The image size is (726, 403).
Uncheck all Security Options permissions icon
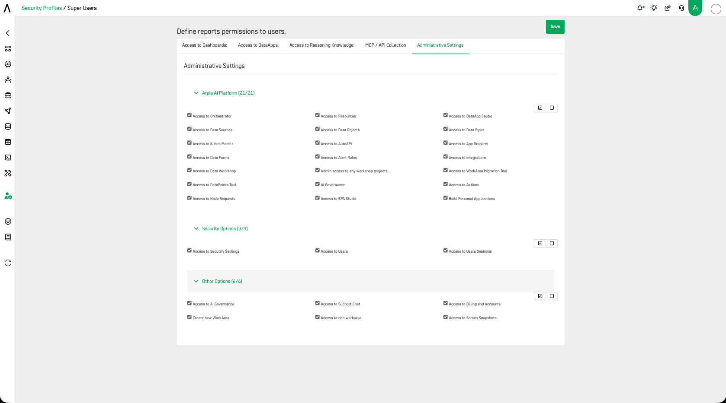(552, 244)
